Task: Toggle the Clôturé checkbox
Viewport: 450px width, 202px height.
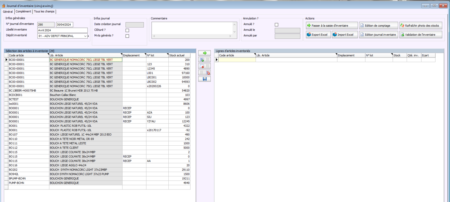Action: tap(127, 30)
